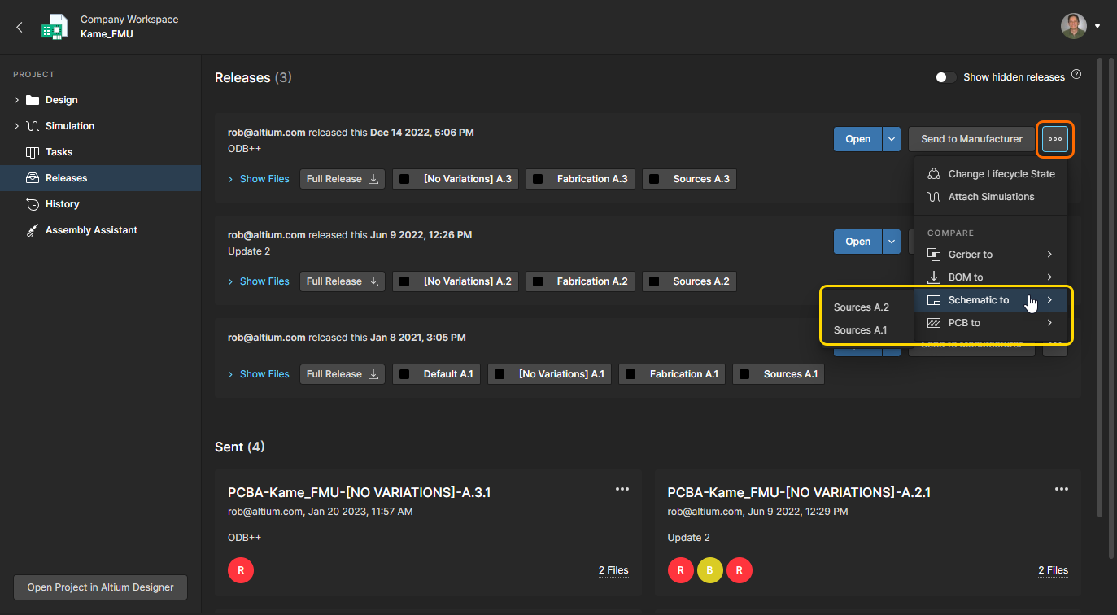
Task: Click the Fabrication A.3 package chip
Action: 581,179
